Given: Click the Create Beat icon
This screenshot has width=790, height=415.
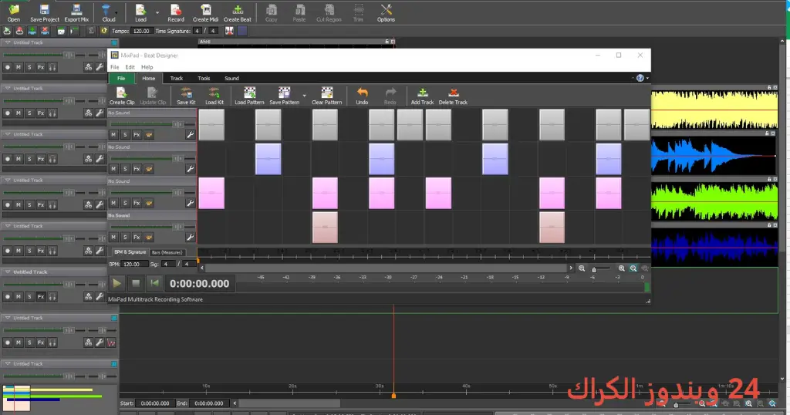Looking at the screenshot, I should 238,13.
